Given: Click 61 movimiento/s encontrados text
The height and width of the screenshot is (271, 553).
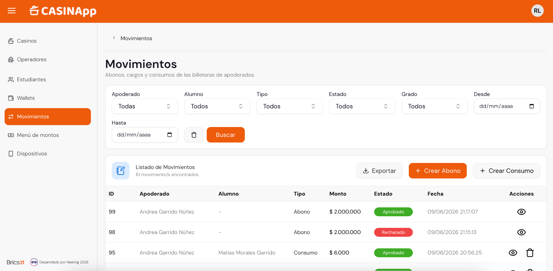Looking at the screenshot, I should 167,175.
